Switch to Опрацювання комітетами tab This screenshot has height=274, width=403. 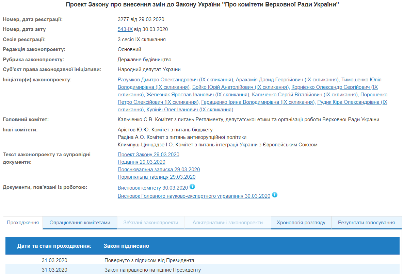[x=80, y=223]
